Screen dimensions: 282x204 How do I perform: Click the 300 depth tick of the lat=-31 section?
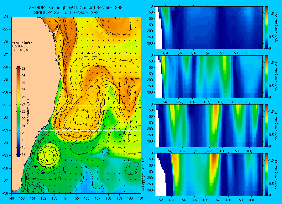coord(150,141)
